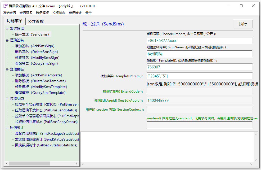Open the 发送短信 menu
This screenshot has width=261, height=170.
(x=10, y=13)
